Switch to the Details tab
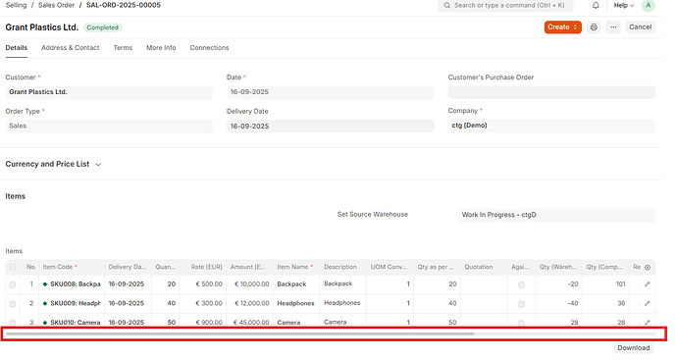This screenshot has width=676, height=360. click(x=17, y=48)
